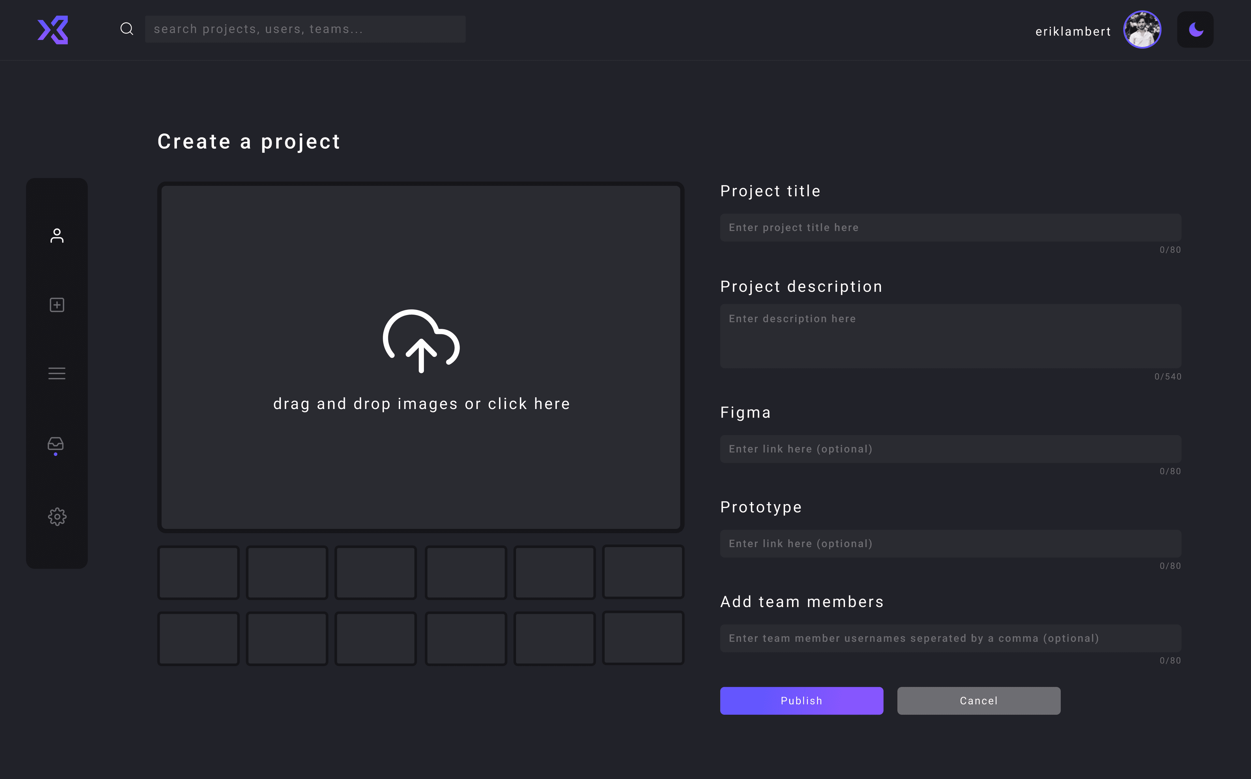Toggle dark mode with the moon icon

pos(1195,29)
